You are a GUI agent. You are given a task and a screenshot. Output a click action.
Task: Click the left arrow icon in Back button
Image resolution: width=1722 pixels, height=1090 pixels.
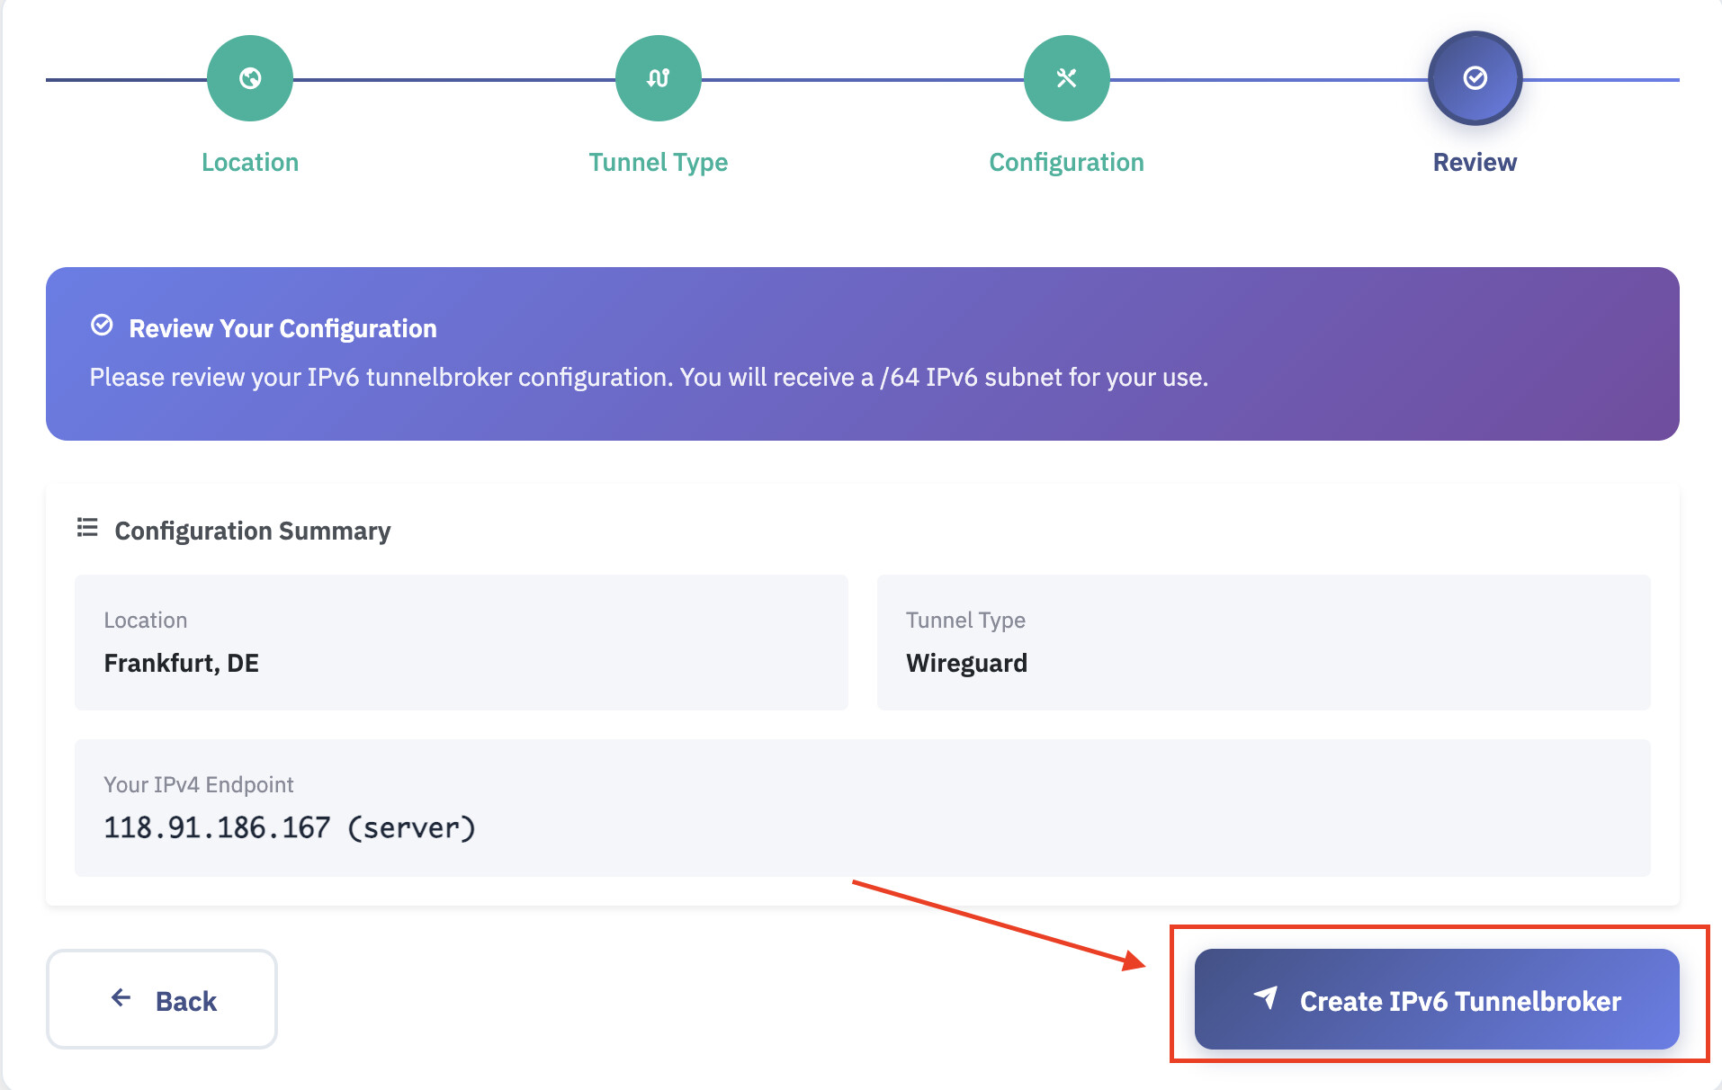pos(121,997)
